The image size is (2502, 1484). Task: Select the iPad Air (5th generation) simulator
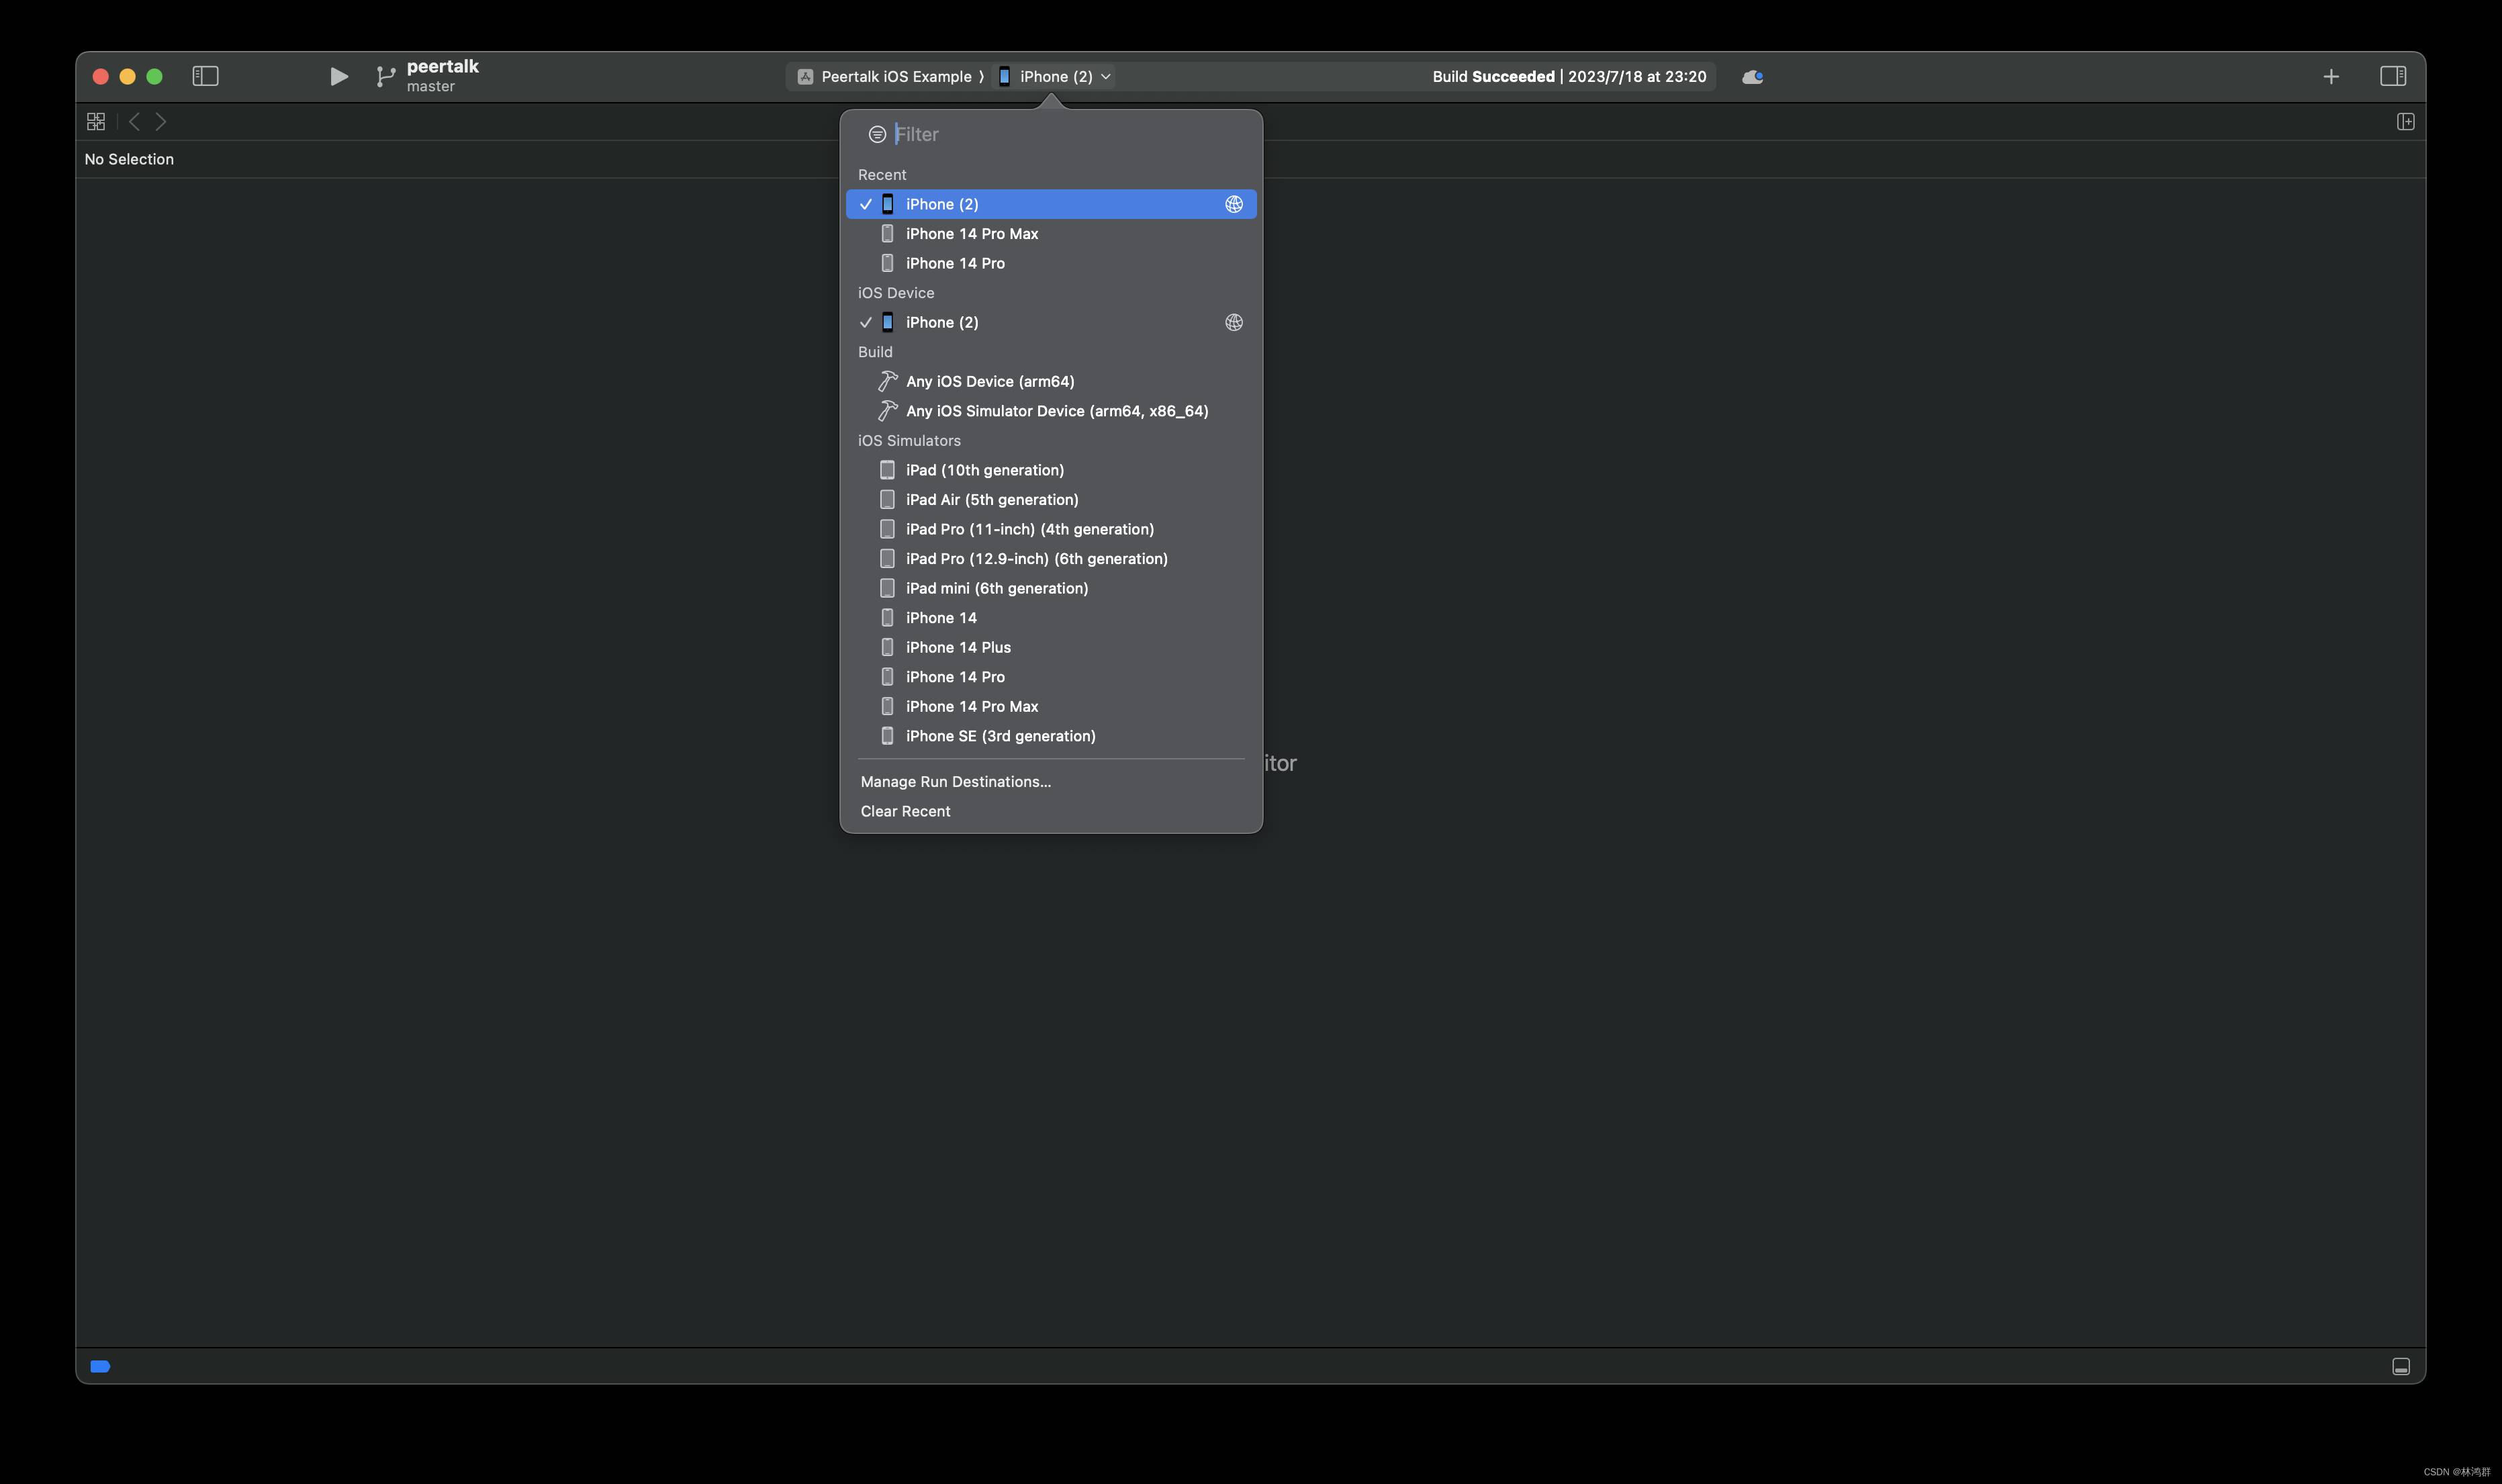click(1051, 499)
